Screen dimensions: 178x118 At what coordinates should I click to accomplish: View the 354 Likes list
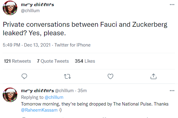pos(85,61)
